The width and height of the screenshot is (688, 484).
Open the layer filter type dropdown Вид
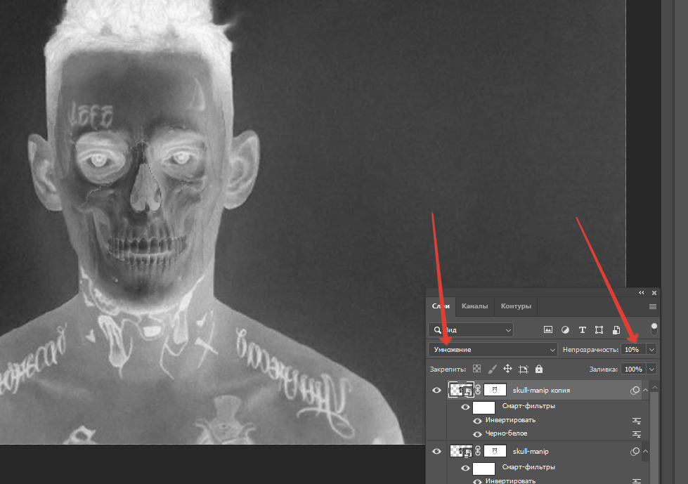pyautogui.click(x=471, y=329)
